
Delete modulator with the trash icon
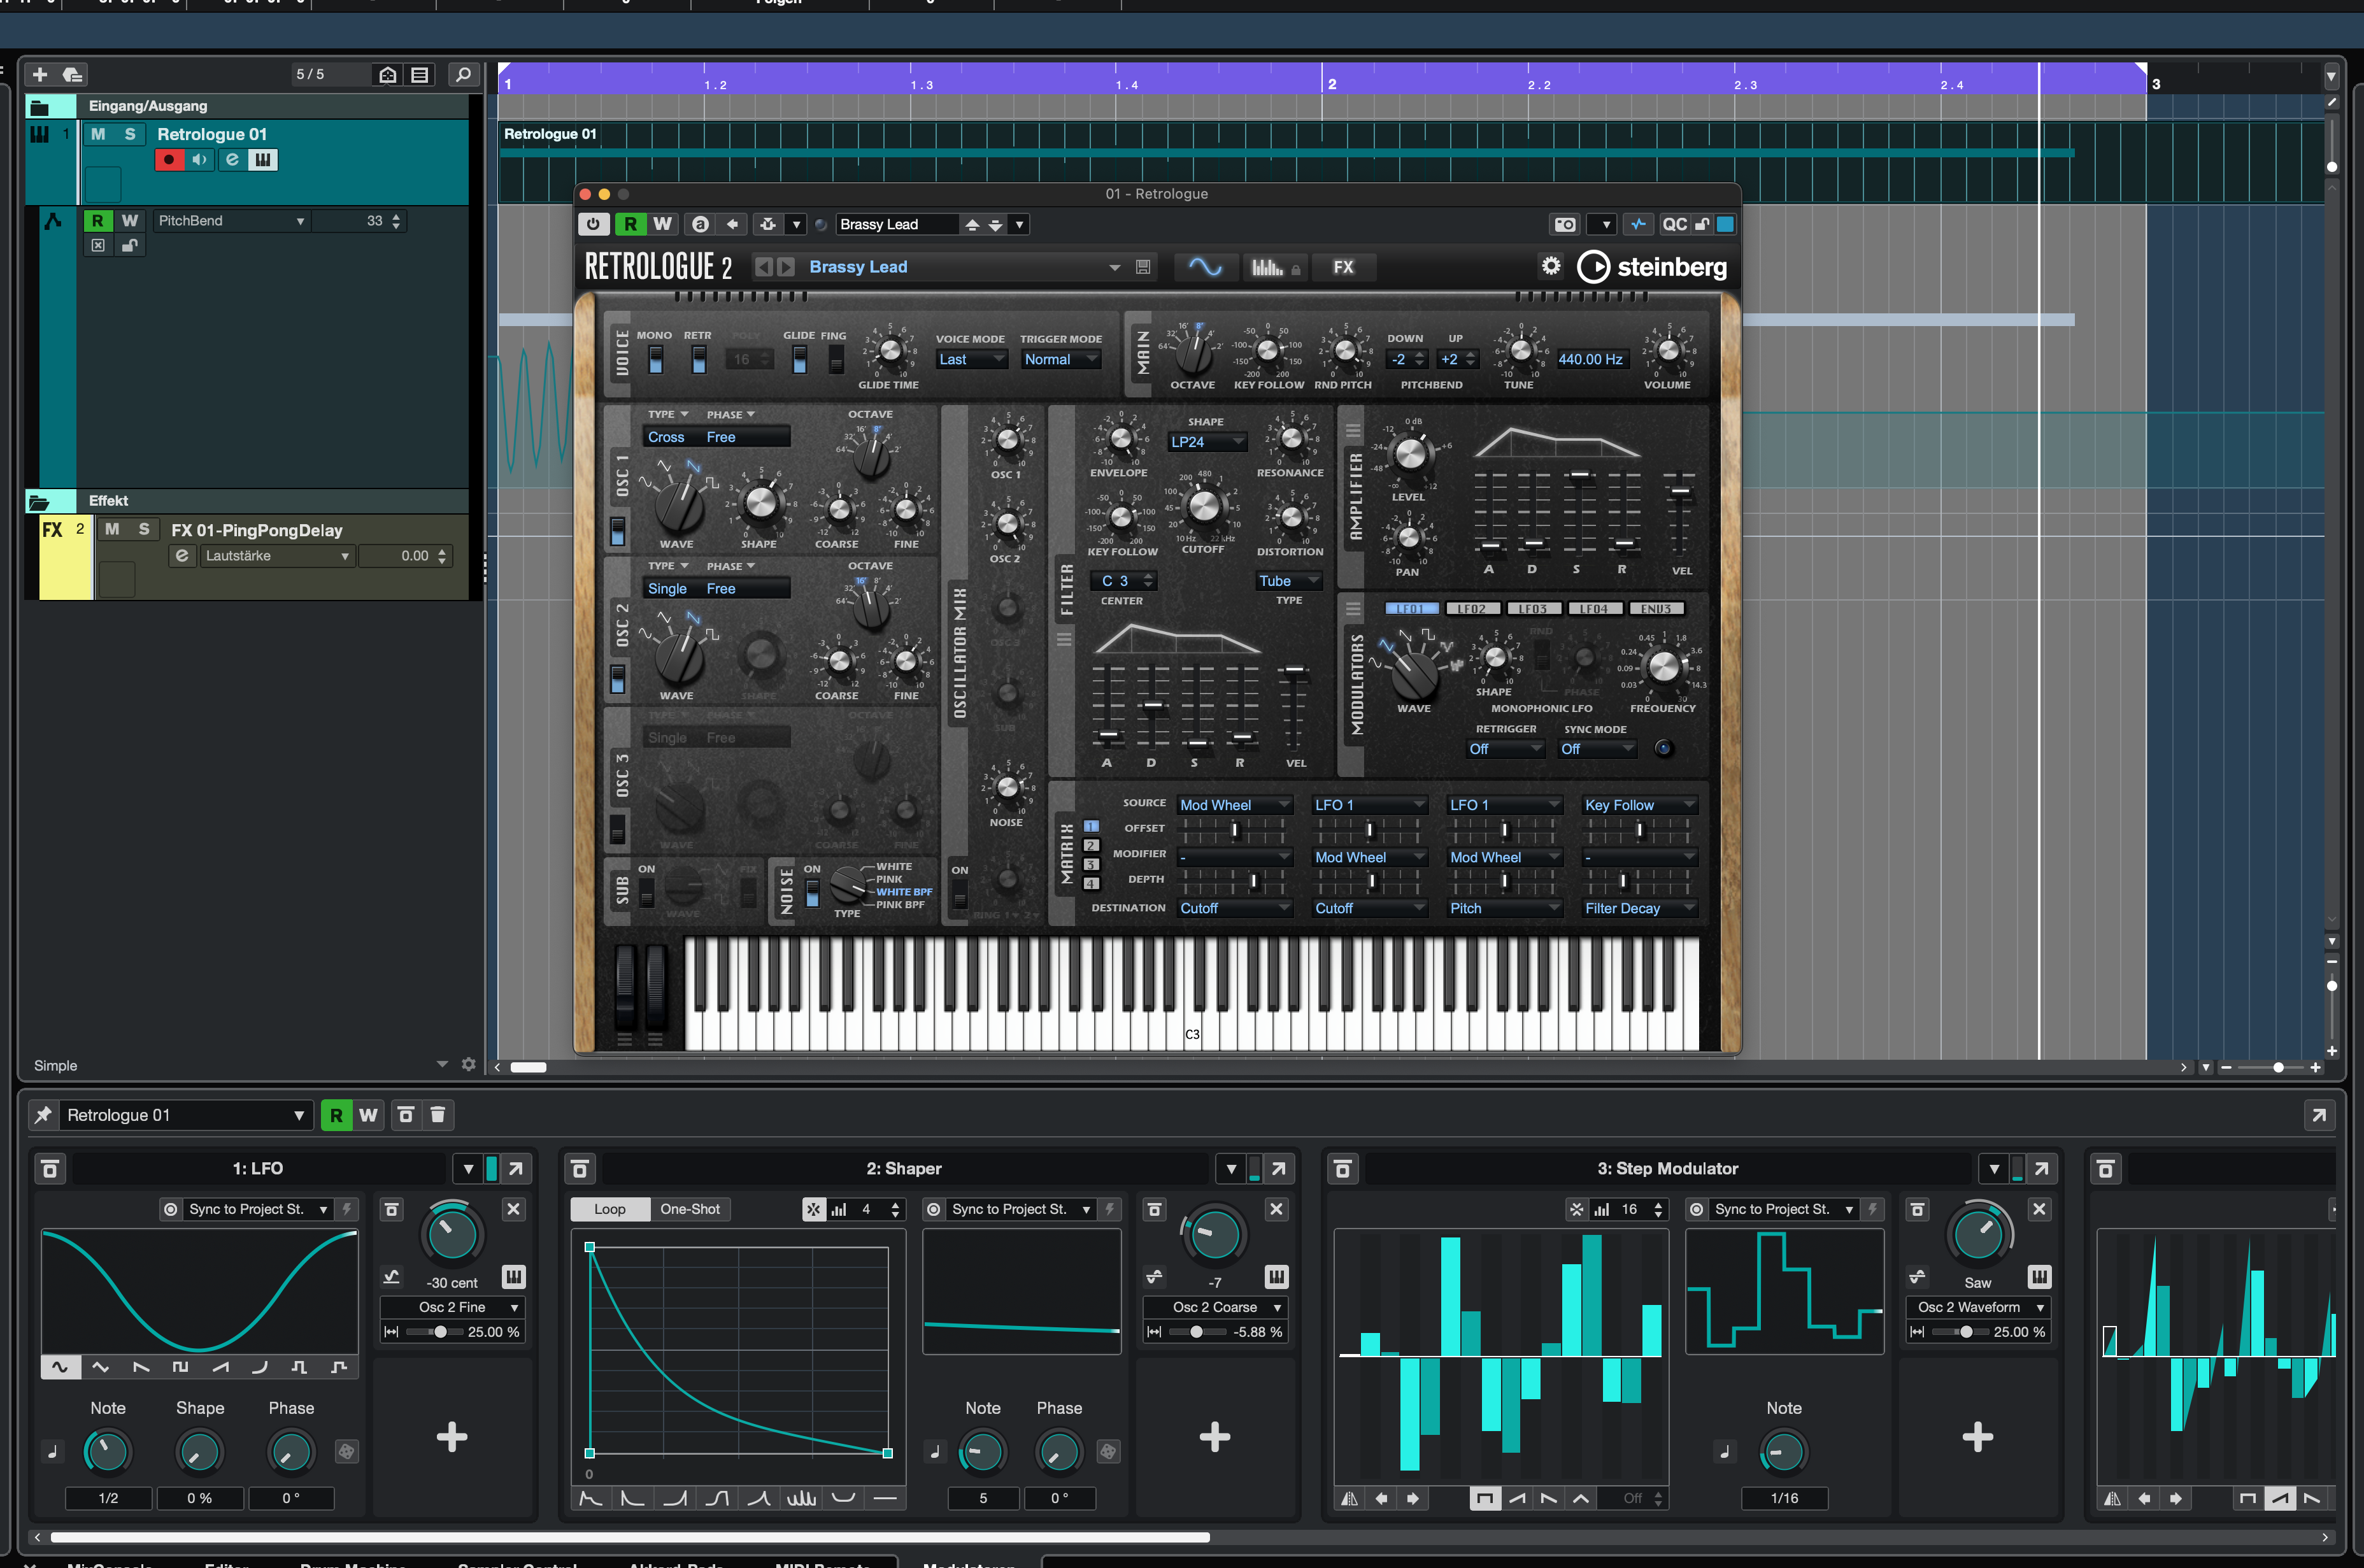[437, 1115]
